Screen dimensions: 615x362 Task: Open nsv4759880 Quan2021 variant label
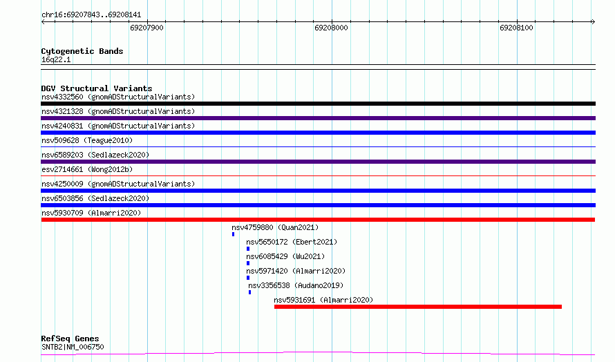point(275,227)
